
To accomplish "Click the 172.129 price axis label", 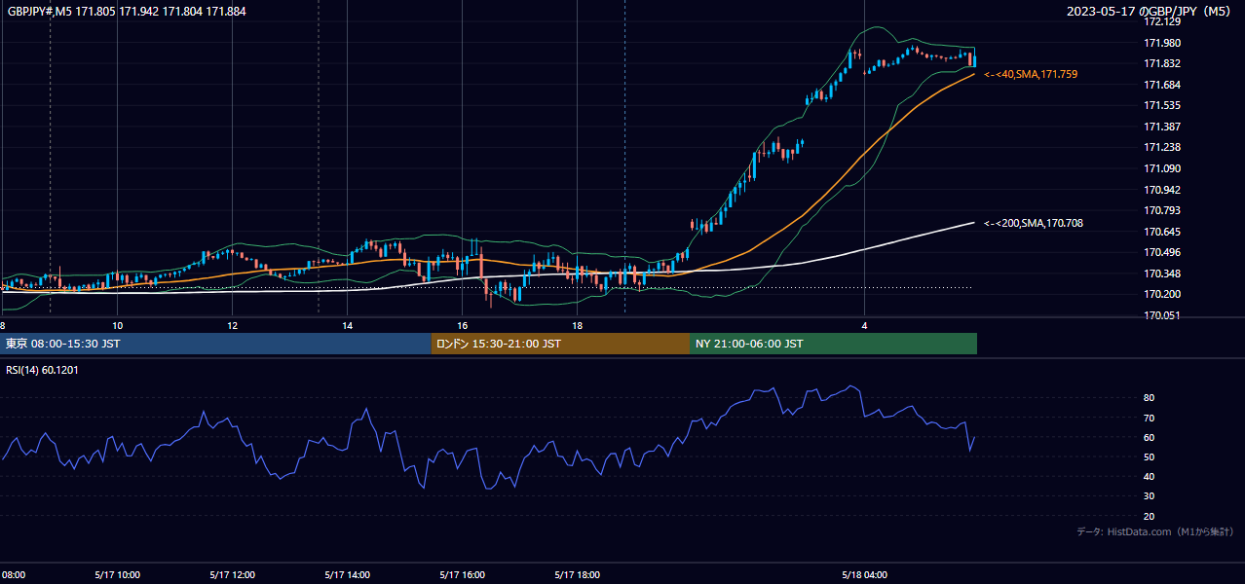I will tap(1162, 21).
